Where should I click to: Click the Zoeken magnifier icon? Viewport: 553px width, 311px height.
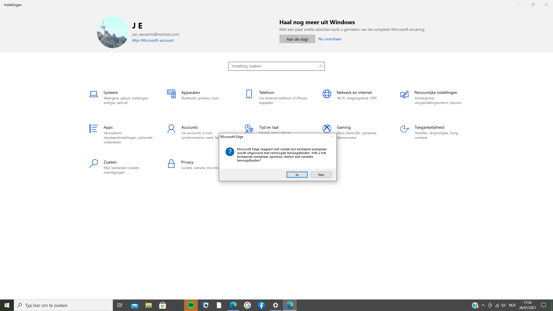[93, 164]
